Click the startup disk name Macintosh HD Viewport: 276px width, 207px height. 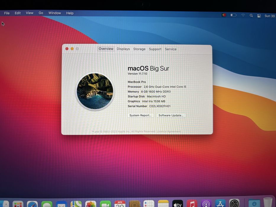click(x=156, y=96)
